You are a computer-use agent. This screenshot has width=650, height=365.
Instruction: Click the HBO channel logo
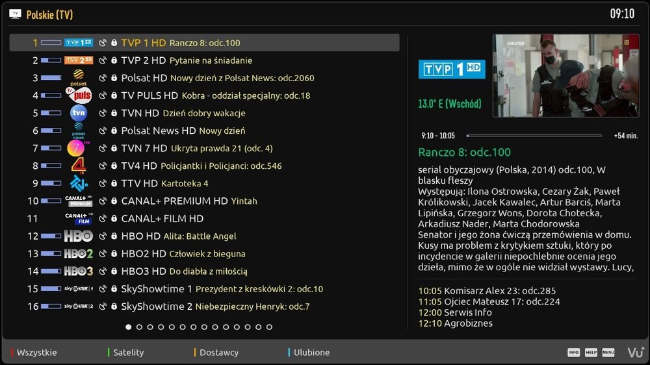click(x=79, y=236)
